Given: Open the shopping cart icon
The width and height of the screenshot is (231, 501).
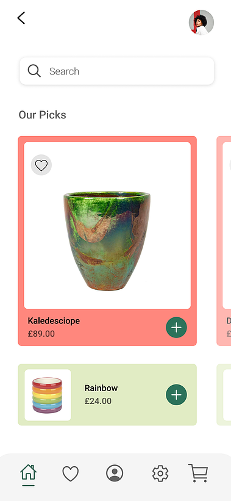Looking at the screenshot, I should [198, 473].
